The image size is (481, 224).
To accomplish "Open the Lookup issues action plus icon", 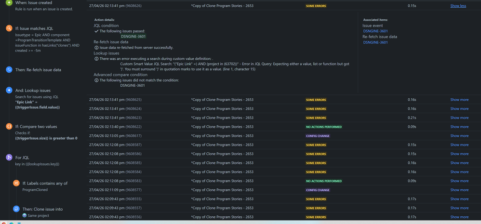I will point(9,91).
